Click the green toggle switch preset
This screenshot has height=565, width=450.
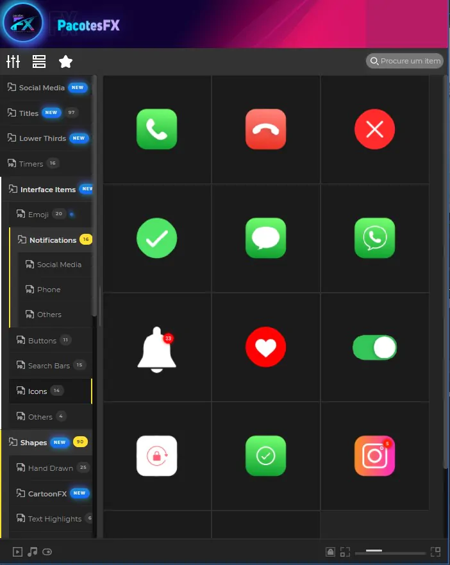click(x=374, y=347)
